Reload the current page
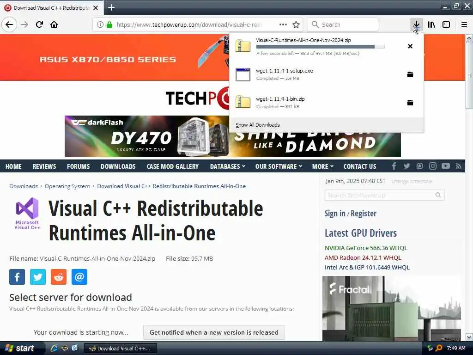 click(40, 24)
